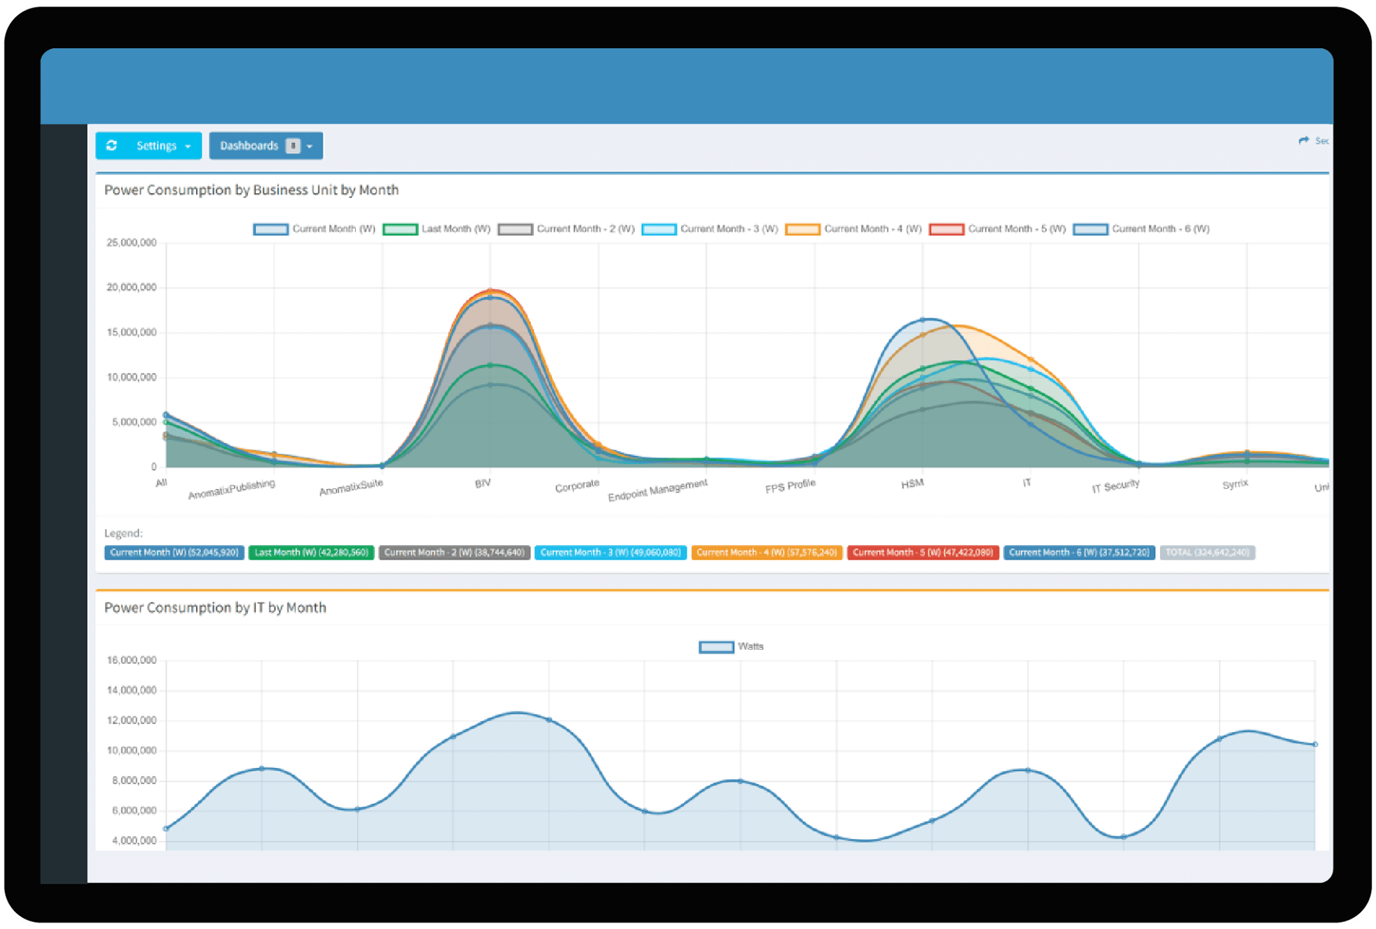Click the BIV label on the x-axis
The height and width of the screenshot is (929, 1376).
pos(483,483)
